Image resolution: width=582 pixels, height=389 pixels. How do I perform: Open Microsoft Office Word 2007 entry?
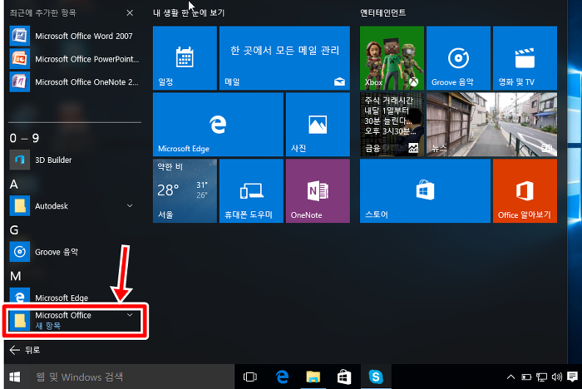click(75, 36)
